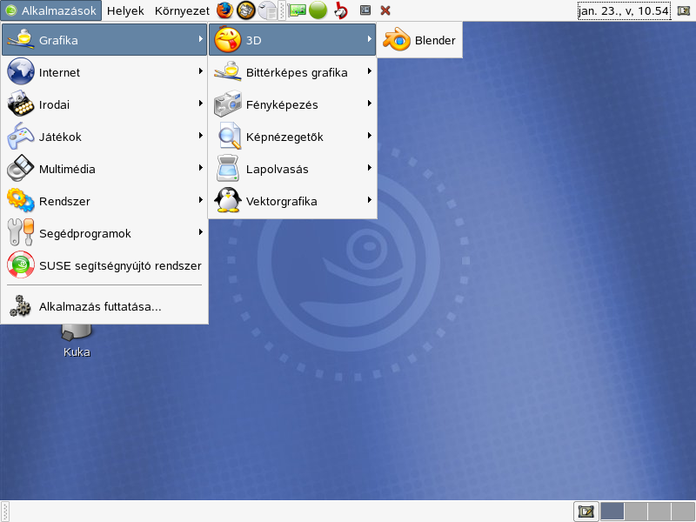Click the Irodai typewriter icon

tap(20, 104)
